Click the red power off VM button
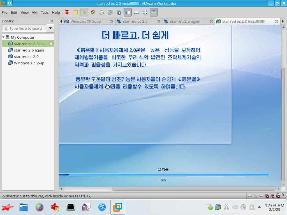Screen dimensions: 287x215 (x=67, y=12)
